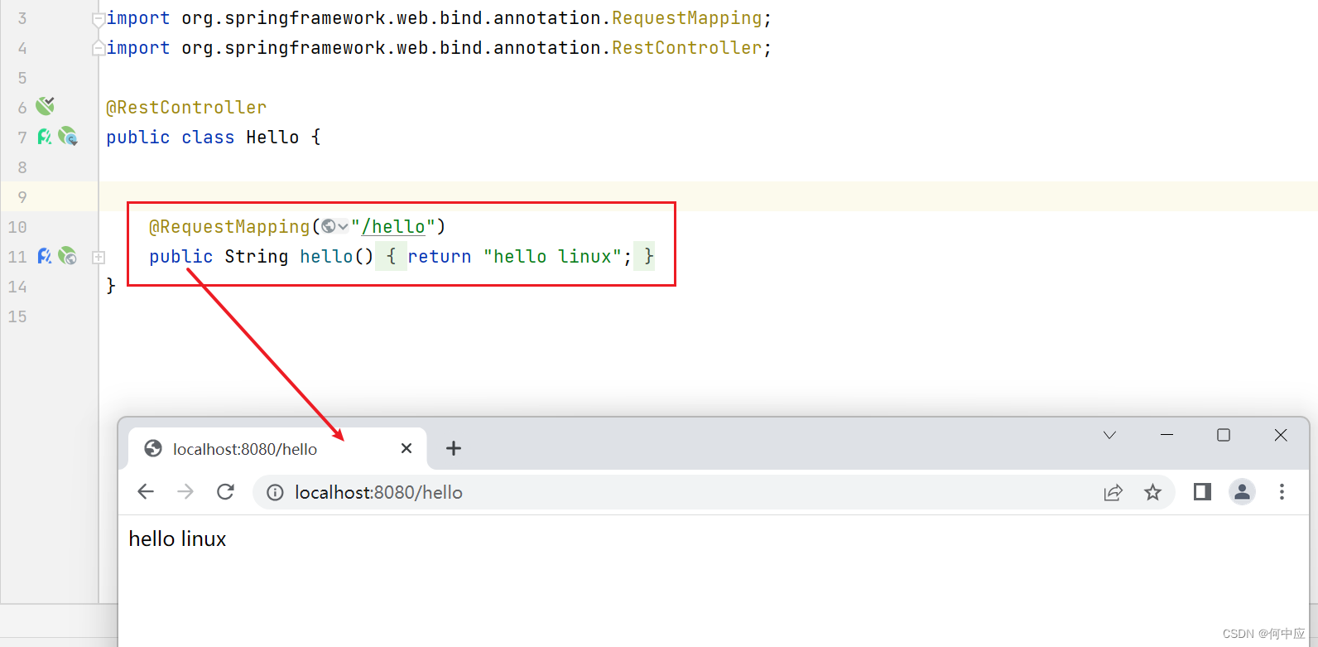
Task: Click the class gutter icon on line 7
Action: [x=45, y=137]
